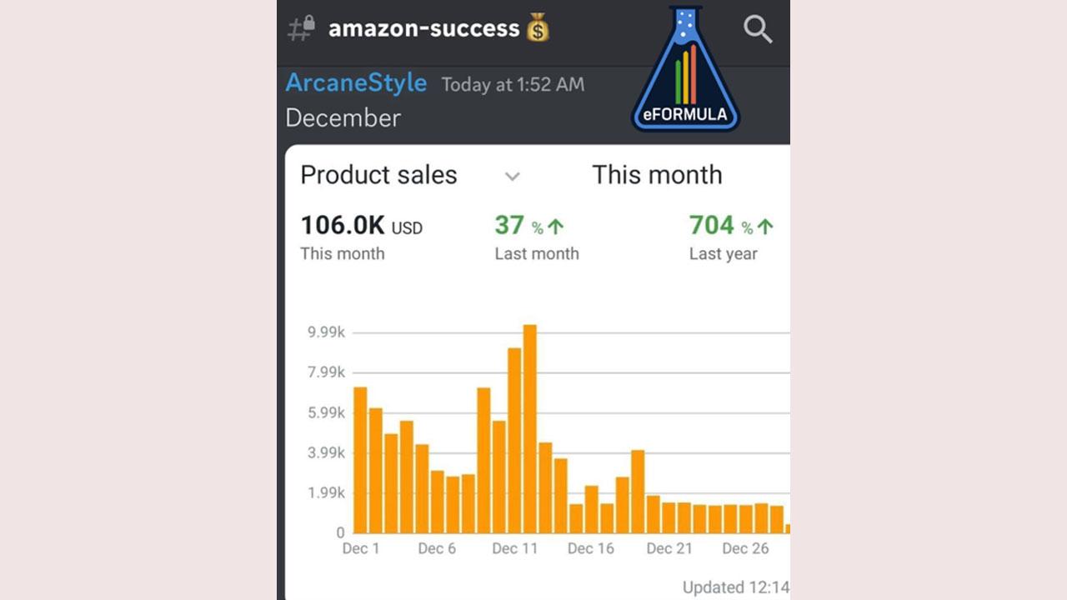Click the green arrow beside 37%
The image size is (1067, 600).
coord(556,227)
